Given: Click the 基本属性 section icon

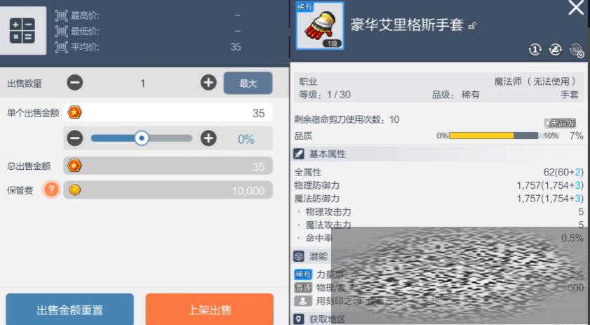Looking at the screenshot, I should (299, 154).
